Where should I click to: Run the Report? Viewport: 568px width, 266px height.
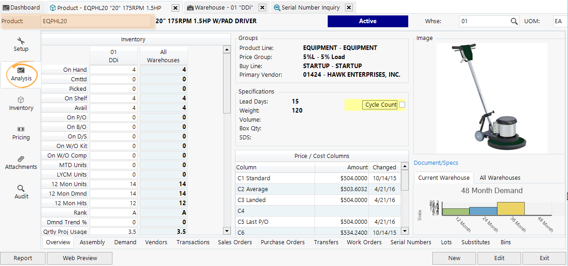pyautogui.click(x=23, y=258)
